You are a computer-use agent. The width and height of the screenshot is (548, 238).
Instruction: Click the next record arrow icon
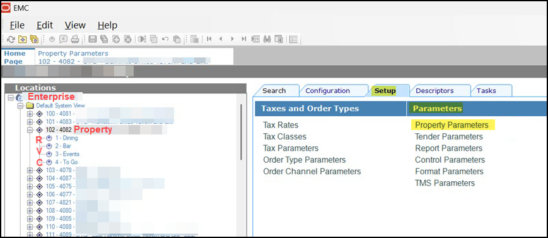click(x=232, y=39)
